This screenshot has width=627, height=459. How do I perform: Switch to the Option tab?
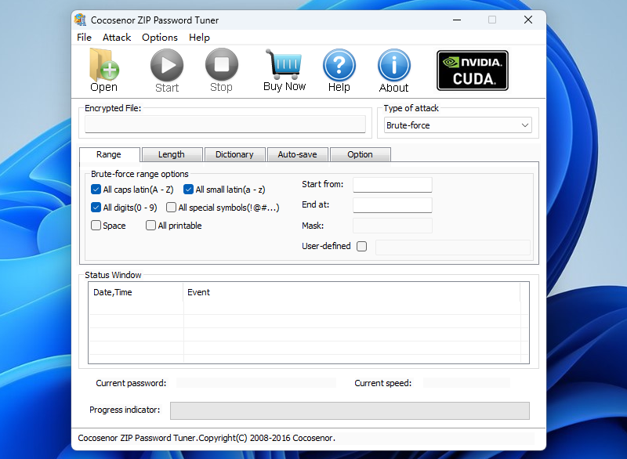click(361, 154)
